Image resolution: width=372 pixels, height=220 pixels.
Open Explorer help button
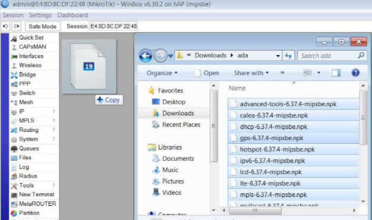[355, 73]
